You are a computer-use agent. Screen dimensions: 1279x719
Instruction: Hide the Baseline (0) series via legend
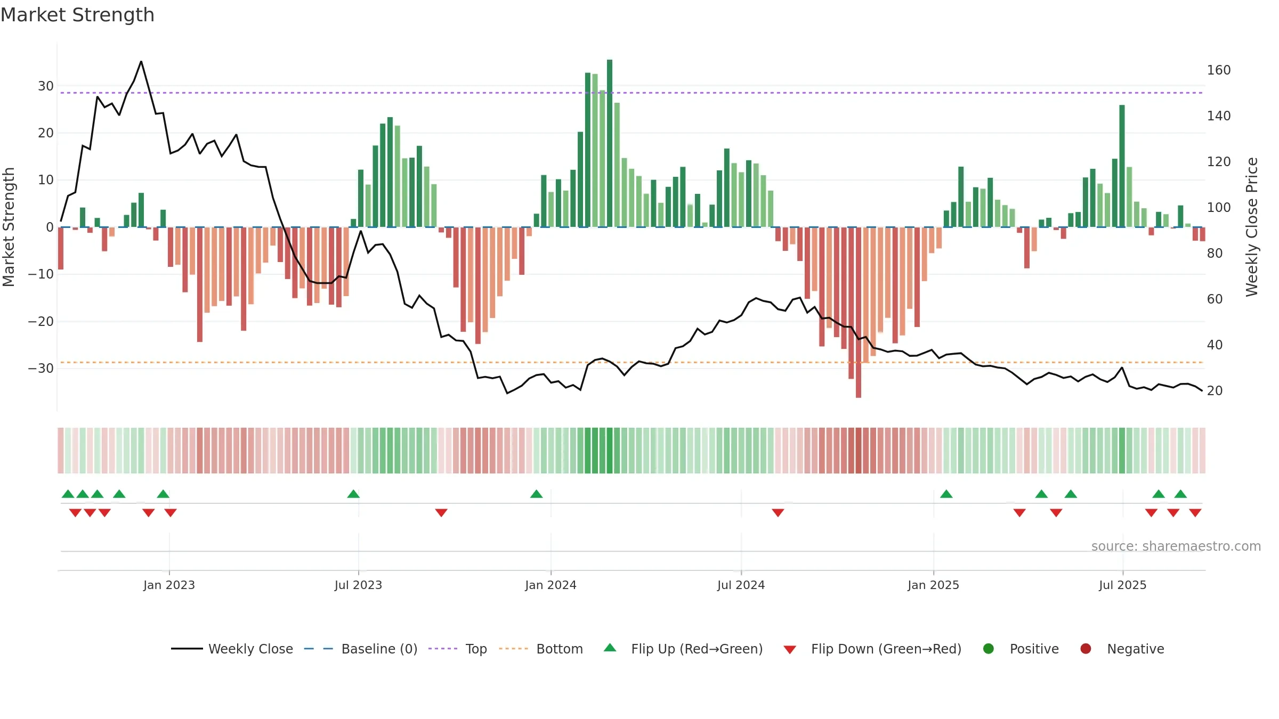click(x=361, y=649)
